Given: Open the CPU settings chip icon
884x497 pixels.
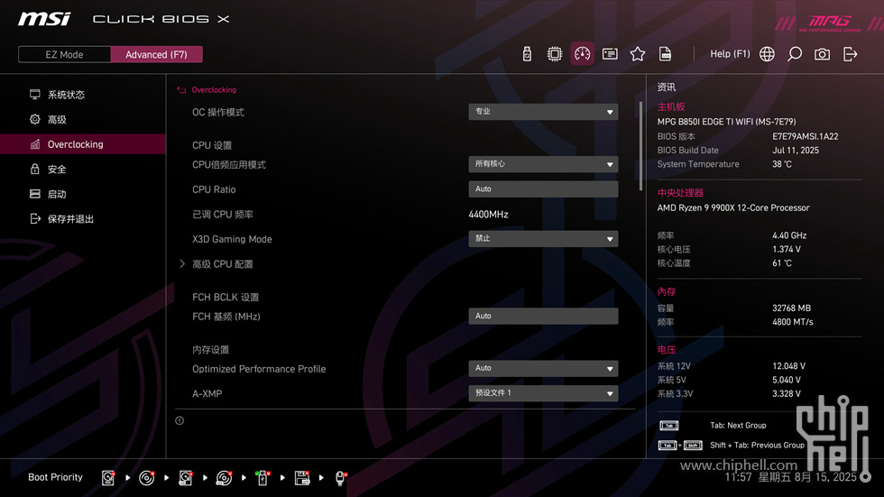Looking at the screenshot, I should pos(554,54).
